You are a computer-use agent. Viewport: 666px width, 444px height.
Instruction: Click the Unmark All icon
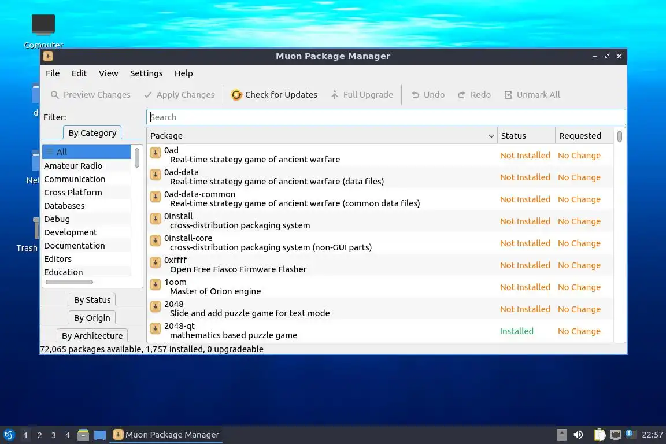(x=508, y=95)
